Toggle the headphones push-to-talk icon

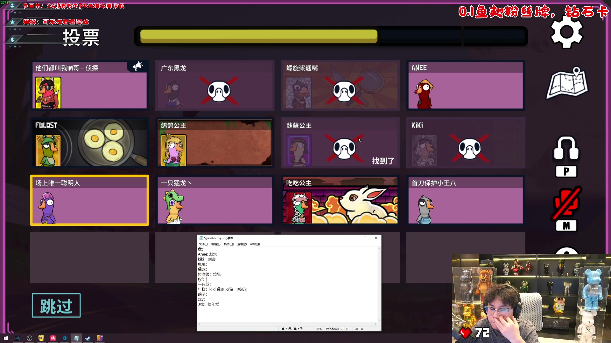(566, 149)
